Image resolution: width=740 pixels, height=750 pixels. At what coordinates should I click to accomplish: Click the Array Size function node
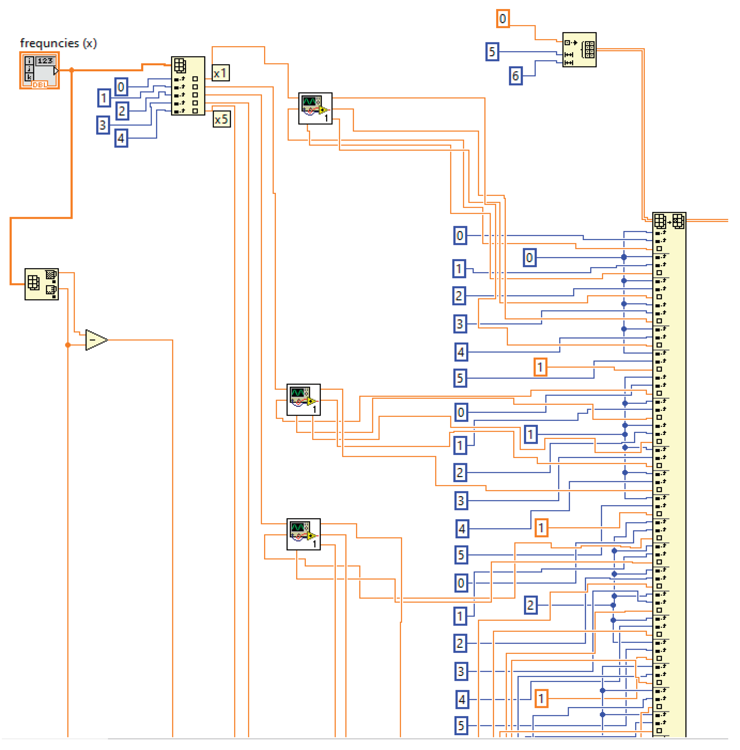coord(41,284)
